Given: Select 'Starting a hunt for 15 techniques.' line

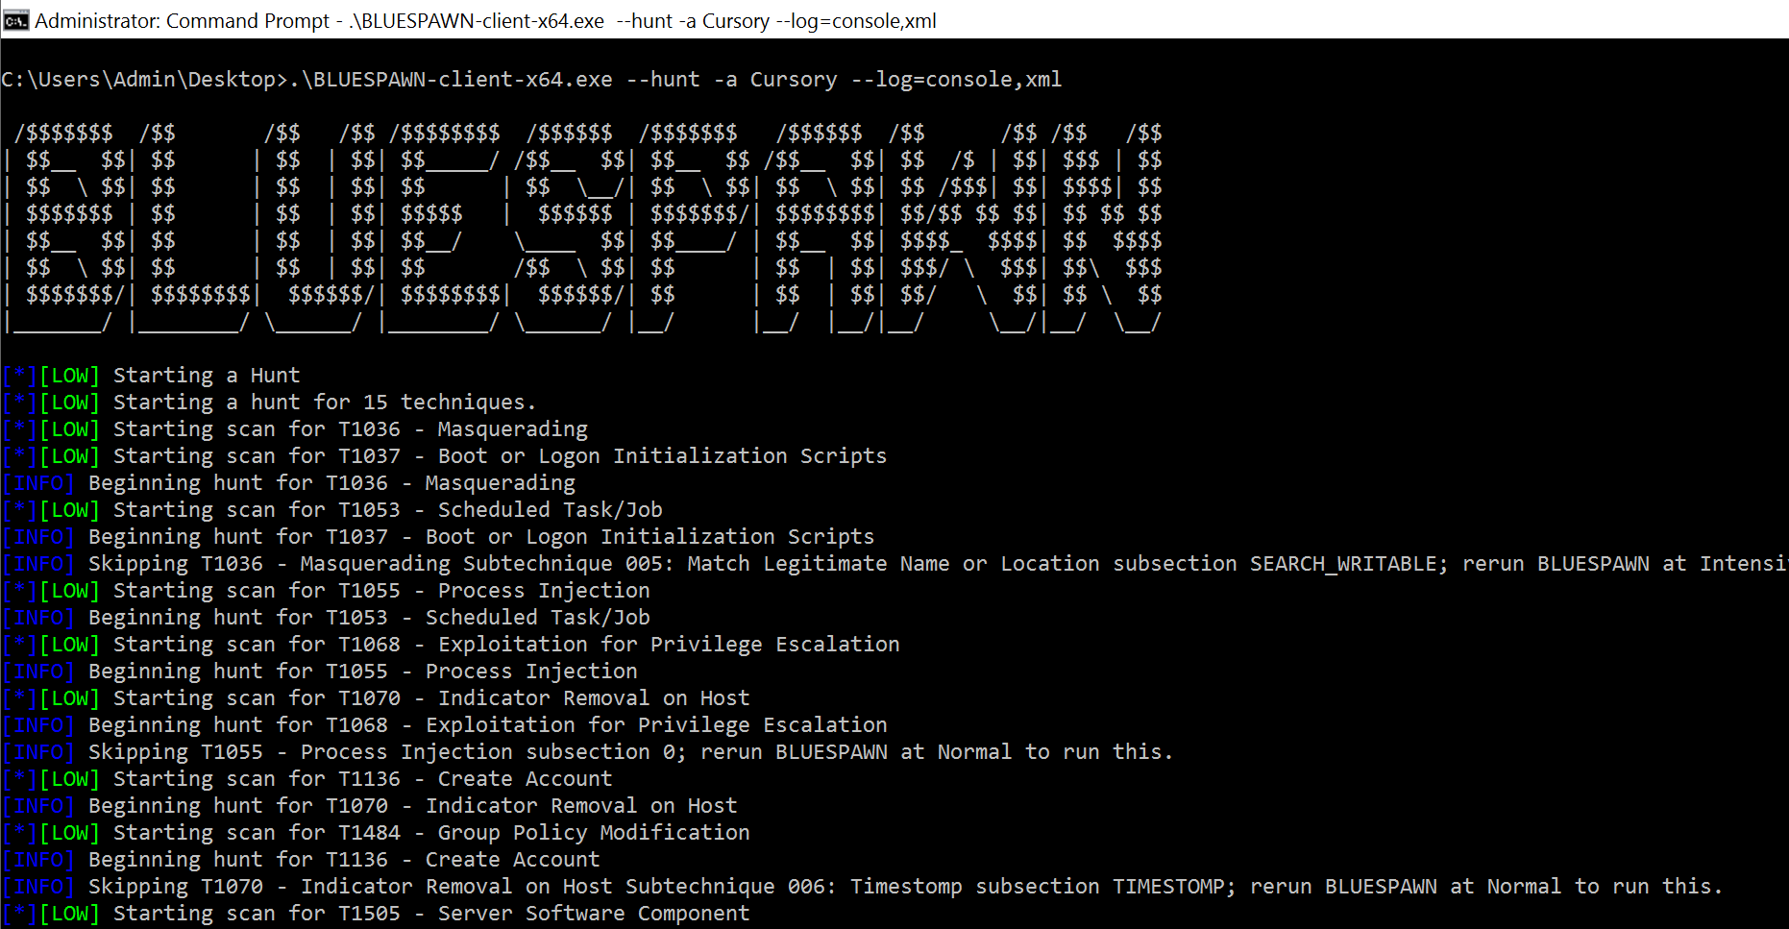Looking at the screenshot, I should click(269, 403).
